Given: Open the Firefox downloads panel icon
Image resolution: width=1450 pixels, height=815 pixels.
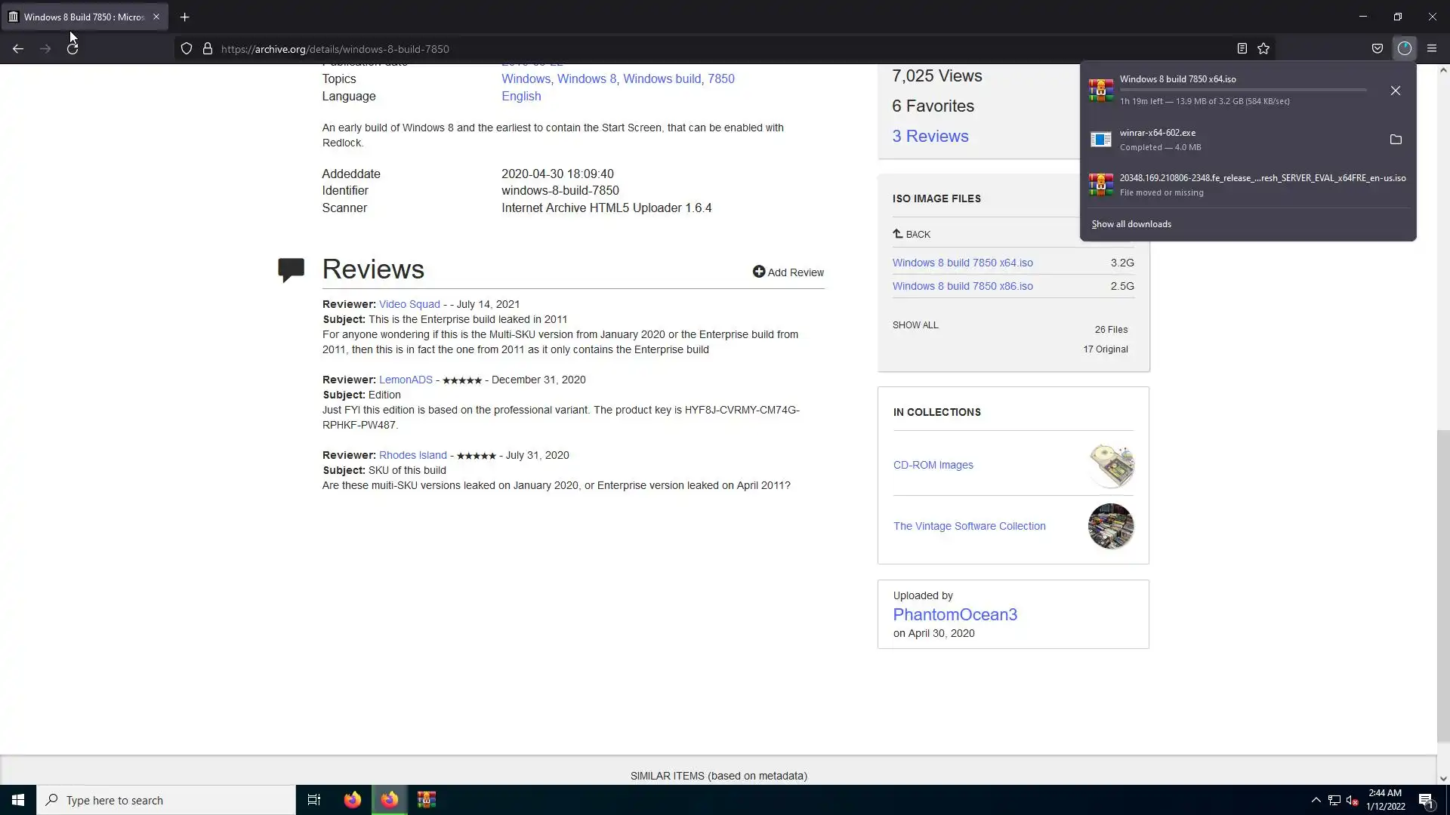Looking at the screenshot, I should [1404, 48].
